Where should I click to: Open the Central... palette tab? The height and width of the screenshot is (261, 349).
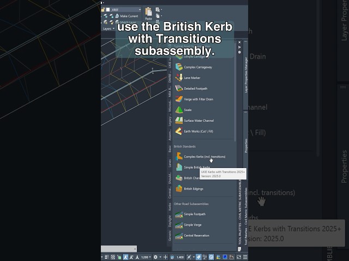click(170, 192)
